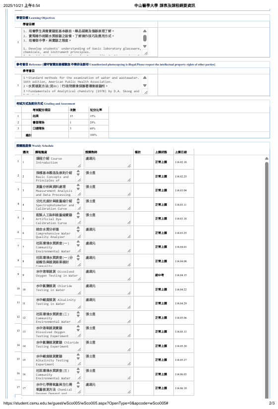Click the date 114.03.25
278x409 pixels.
pos(181,233)
